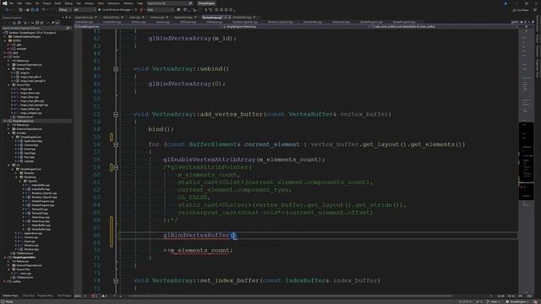Collapse the for loop on line 56

116,144
